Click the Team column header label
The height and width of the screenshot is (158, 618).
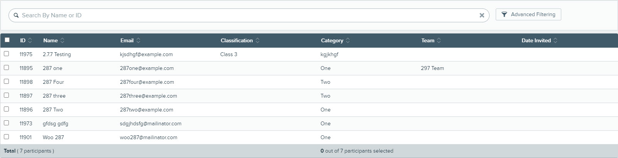point(428,40)
